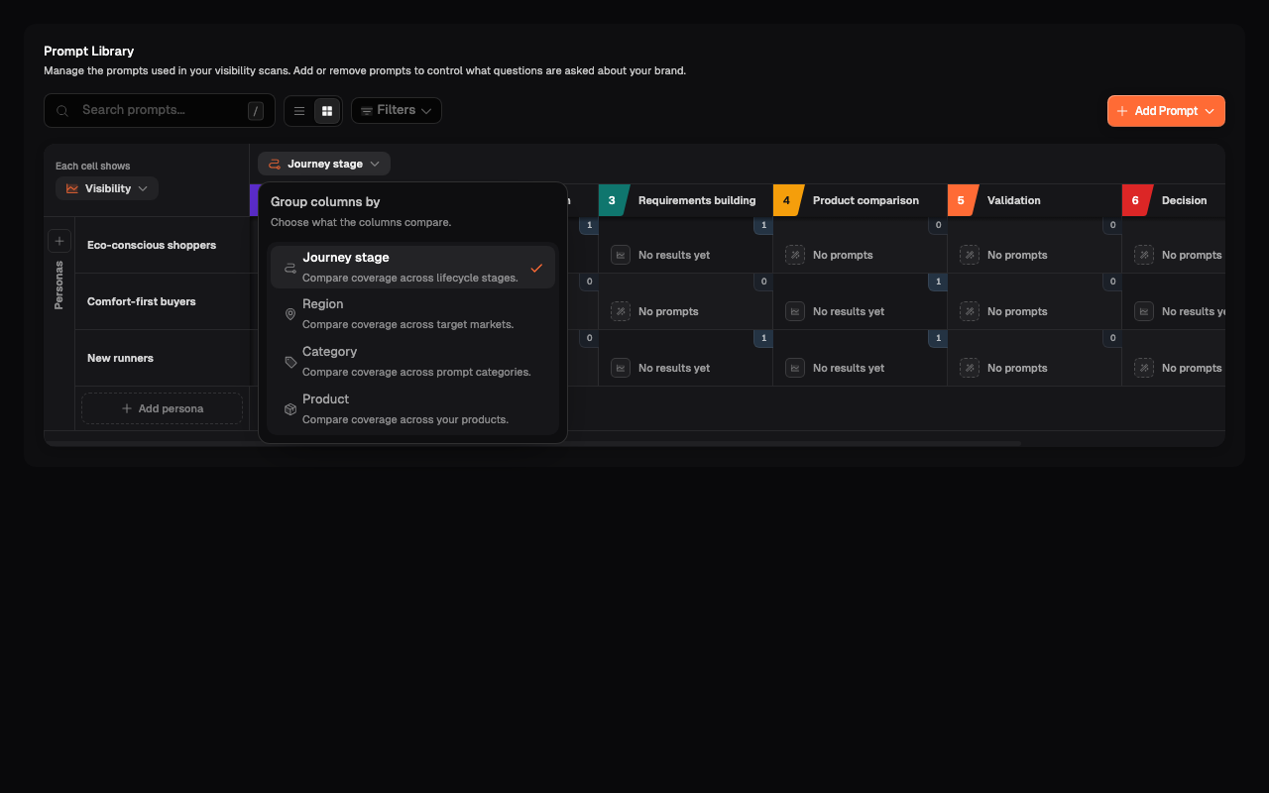Click the chart icon in New runners Product comparison cell
The image size is (1269, 793).
795,368
